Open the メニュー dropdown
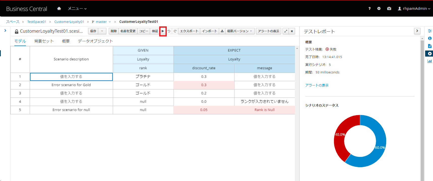 (77, 9)
